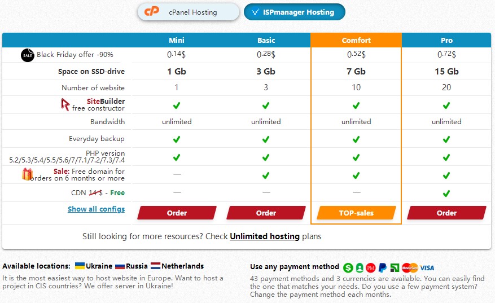Order the Mini hosting plan

[177, 213]
